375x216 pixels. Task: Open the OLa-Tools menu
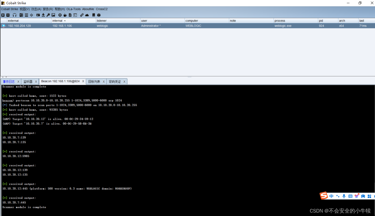pyautogui.click(x=74, y=9)
